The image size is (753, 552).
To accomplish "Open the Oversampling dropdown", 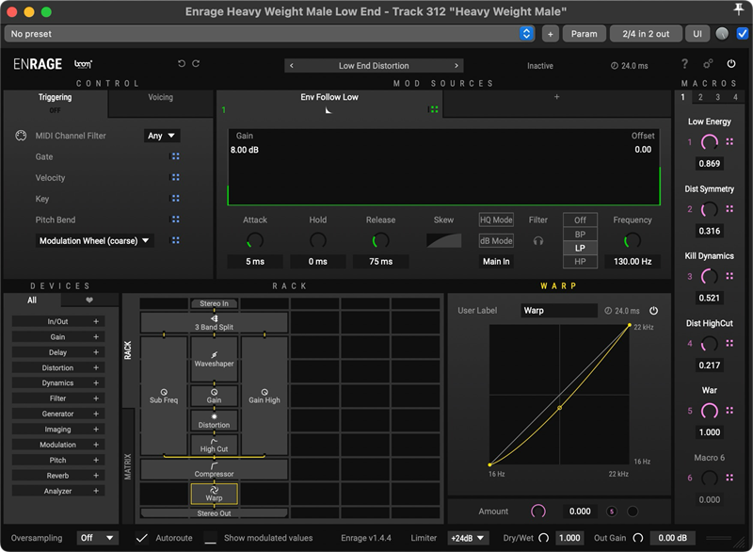I will tap(97, 538).
